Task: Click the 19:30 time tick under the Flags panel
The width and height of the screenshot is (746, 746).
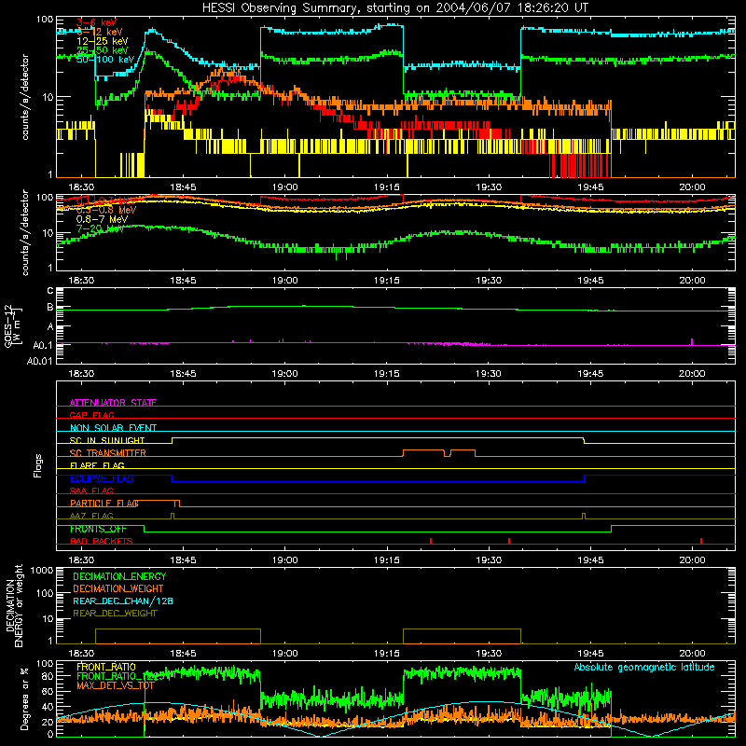Action: click(x=489, y=560)
